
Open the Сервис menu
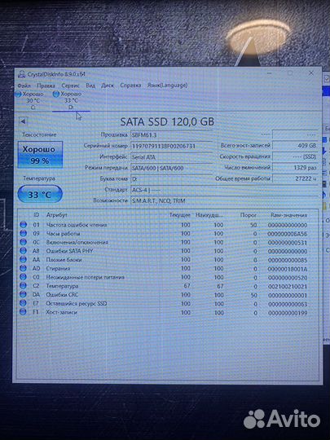pos(70,86)
